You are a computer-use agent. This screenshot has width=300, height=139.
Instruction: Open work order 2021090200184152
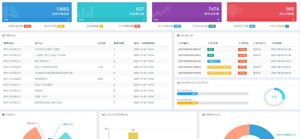tap(189, 61)
